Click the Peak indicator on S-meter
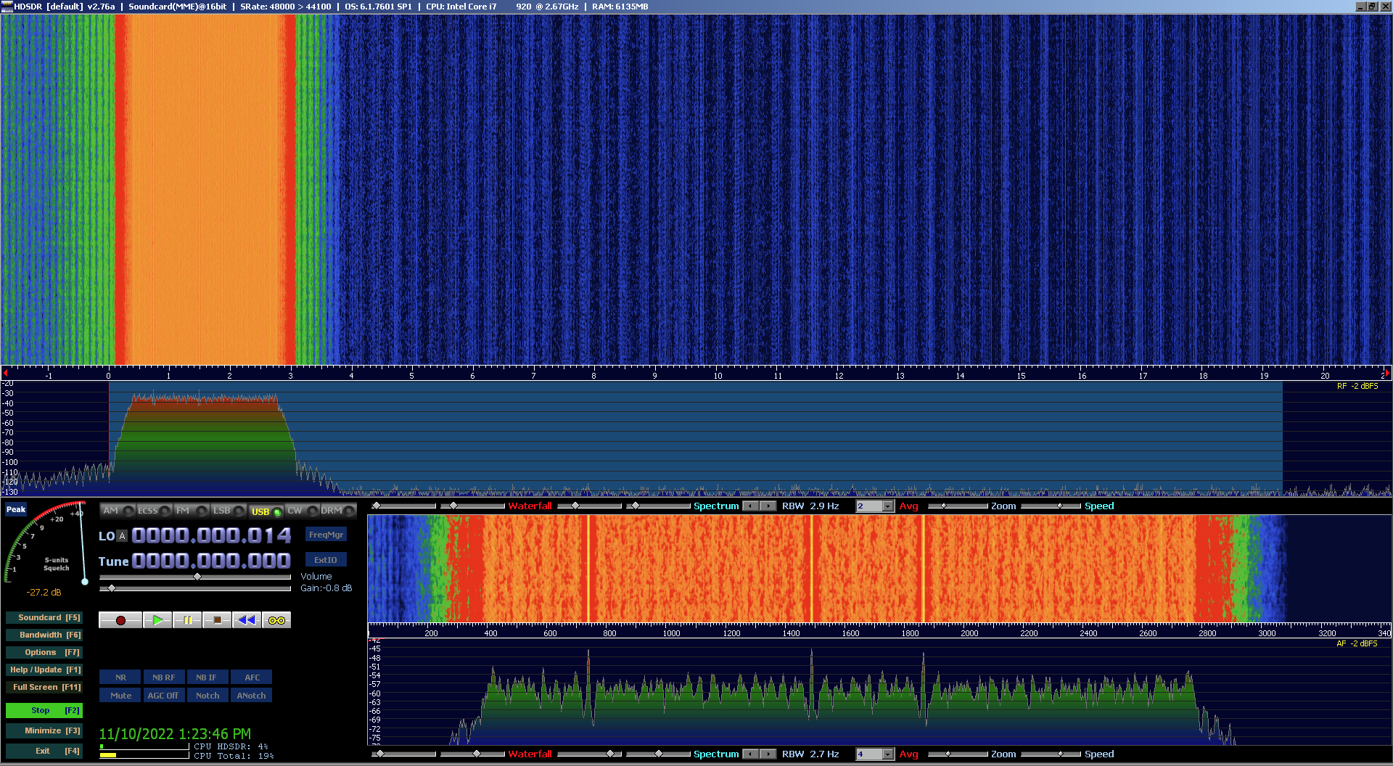1393x766 pixels. pos(16,509)
